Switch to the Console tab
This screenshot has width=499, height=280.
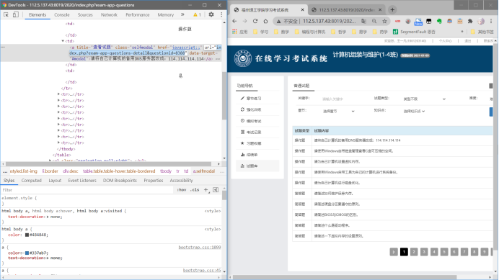pyautogui.click(x=62, y=14)
